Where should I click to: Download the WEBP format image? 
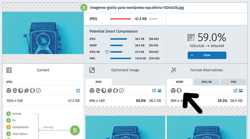click(241, 91)
